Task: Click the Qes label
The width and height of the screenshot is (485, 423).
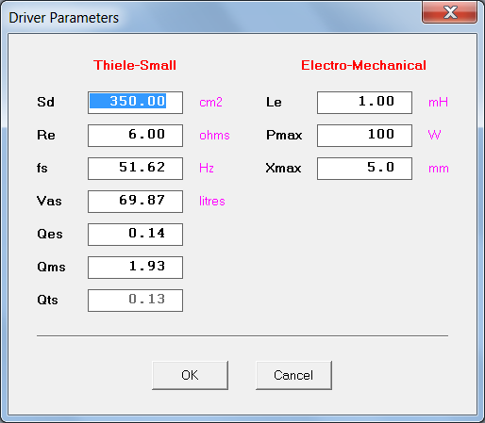Action: pyautogui.click(x=50, y=234)
